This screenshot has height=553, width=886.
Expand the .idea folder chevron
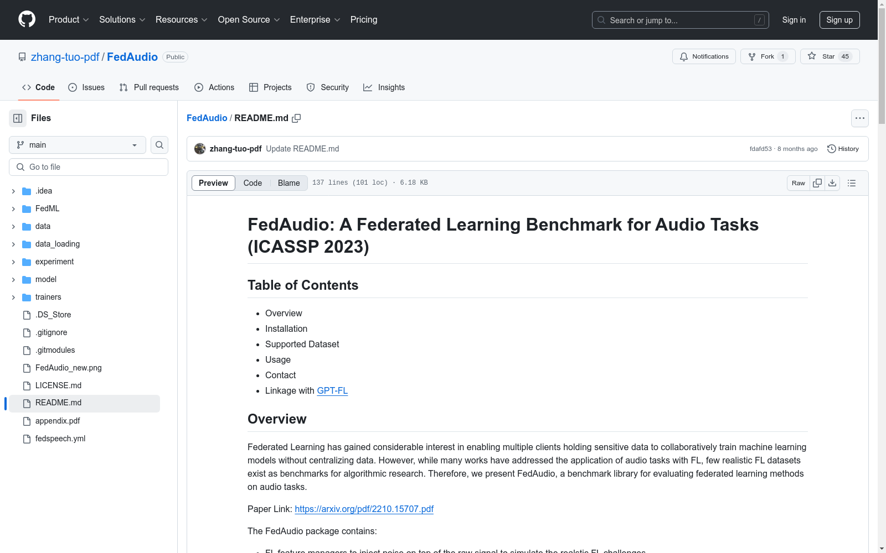pyautogui.click(x=13, y=191)
